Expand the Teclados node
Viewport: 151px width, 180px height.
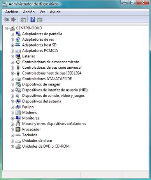12,135
